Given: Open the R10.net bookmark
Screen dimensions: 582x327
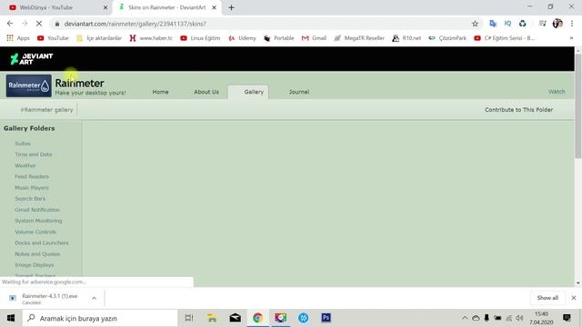Looking at the screenshot, I should 406,38.
